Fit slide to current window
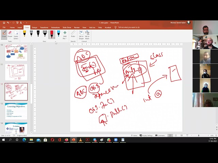218x163 pixels. pos(216,135)
